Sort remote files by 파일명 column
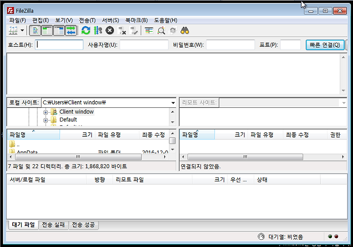Viewport: 353px width, 247px height. pyautogui.click(x=197, y=135)
